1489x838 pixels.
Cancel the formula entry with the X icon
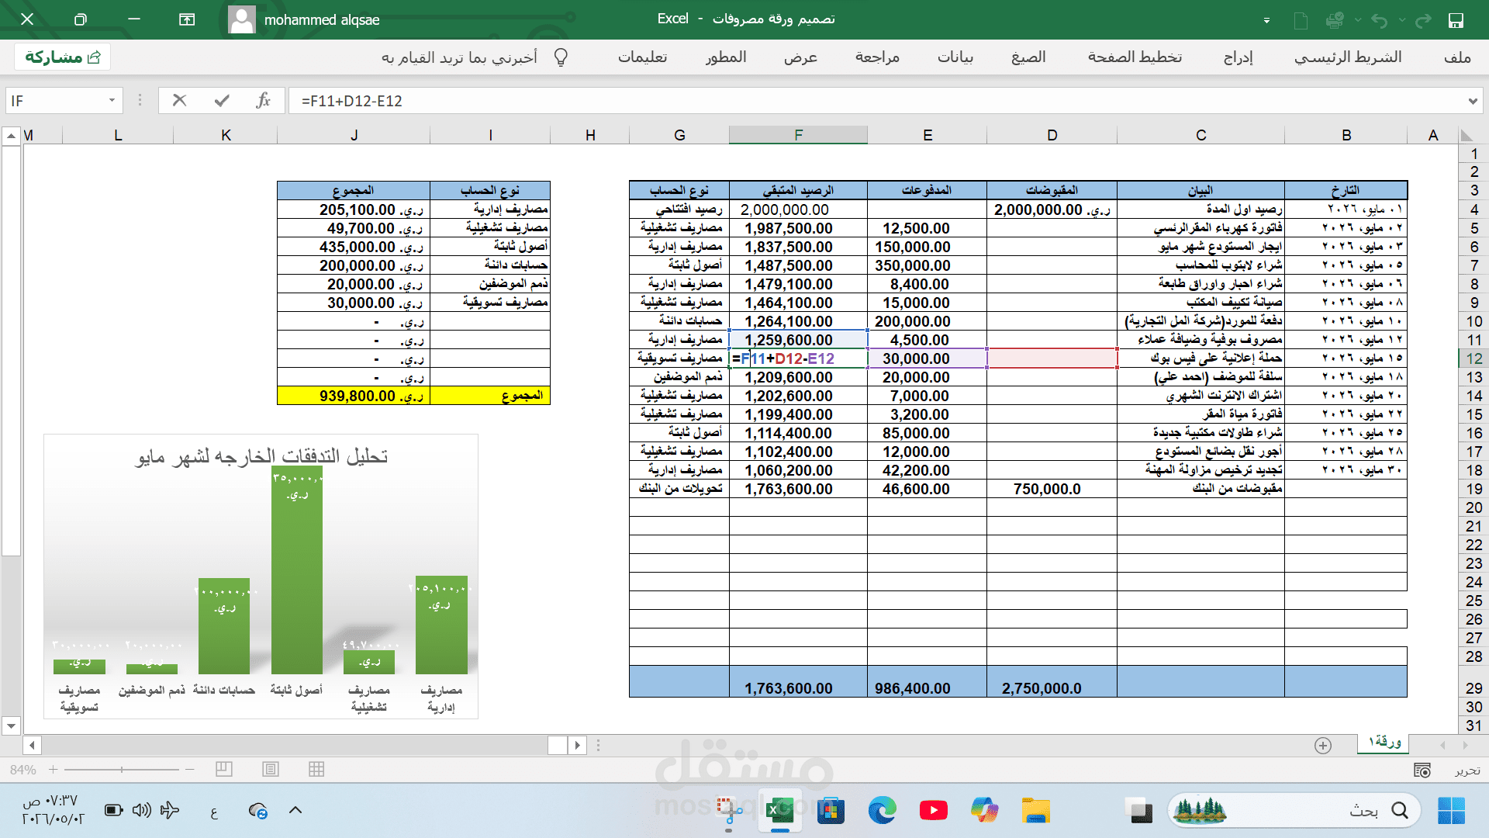pyautogui.click(x=179, y=100)
